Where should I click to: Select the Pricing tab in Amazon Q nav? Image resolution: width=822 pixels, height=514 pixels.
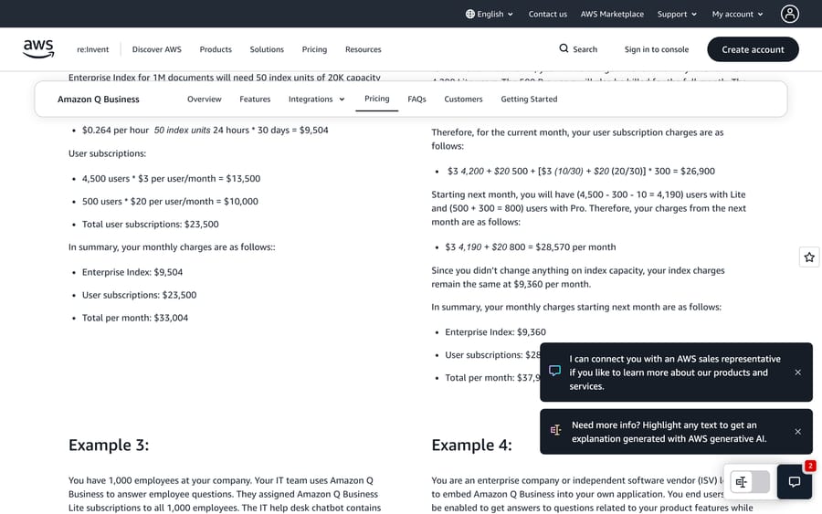click(377, 99)
